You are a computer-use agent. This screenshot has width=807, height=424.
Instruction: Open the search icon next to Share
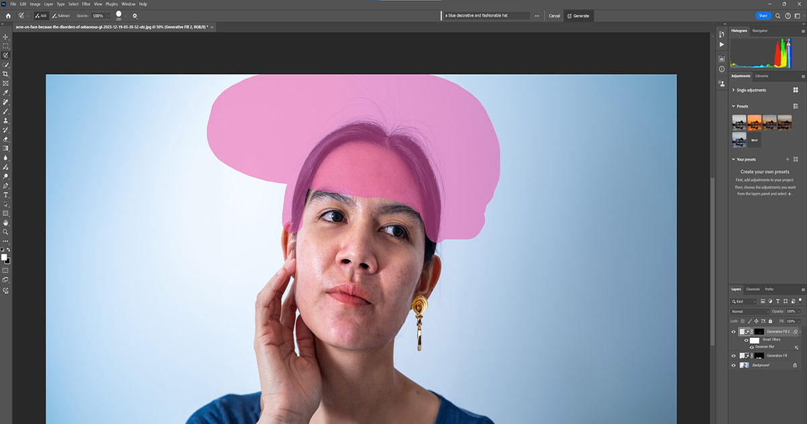(778, 15)
